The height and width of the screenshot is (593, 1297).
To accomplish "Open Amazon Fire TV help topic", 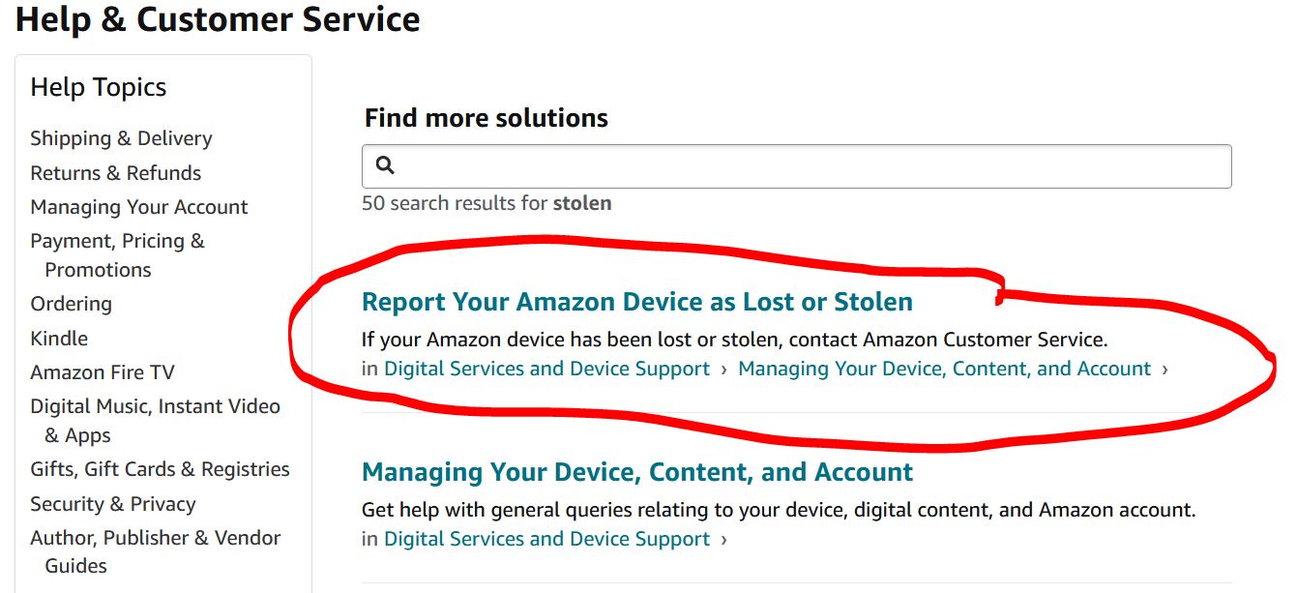I will [103, 371].
